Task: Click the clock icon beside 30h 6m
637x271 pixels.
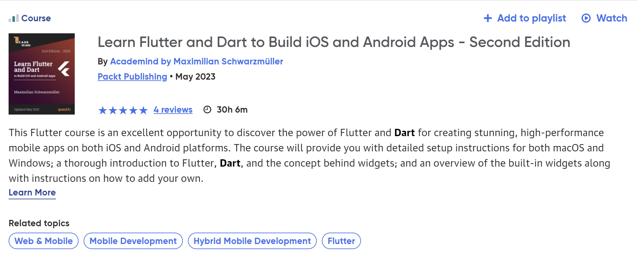Action: point(207,110)
